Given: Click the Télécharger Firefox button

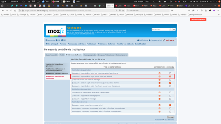Looking at the screenshot, I should (198, 20).
